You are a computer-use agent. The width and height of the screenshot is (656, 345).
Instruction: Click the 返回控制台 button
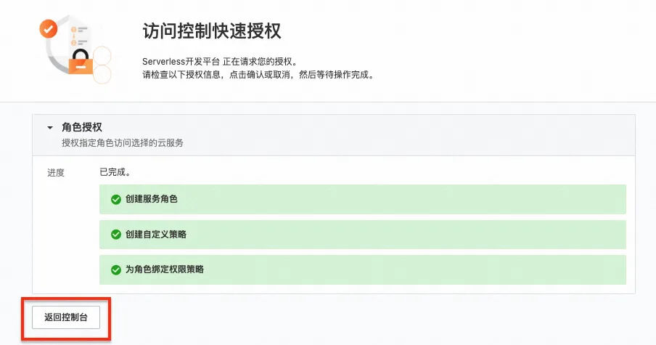(x=66, y=317)
